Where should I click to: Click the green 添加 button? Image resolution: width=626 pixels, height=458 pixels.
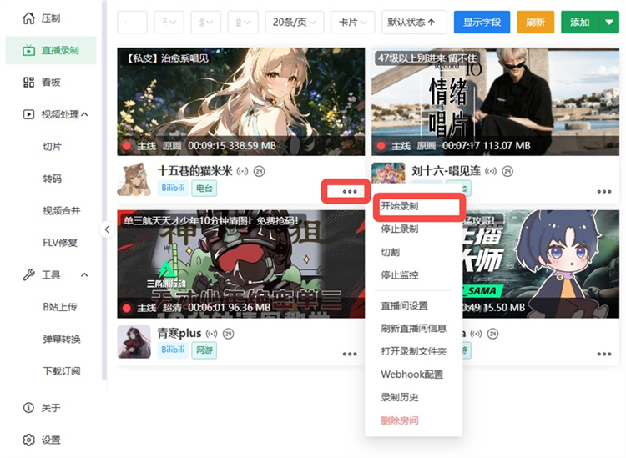tap(580, 22)
